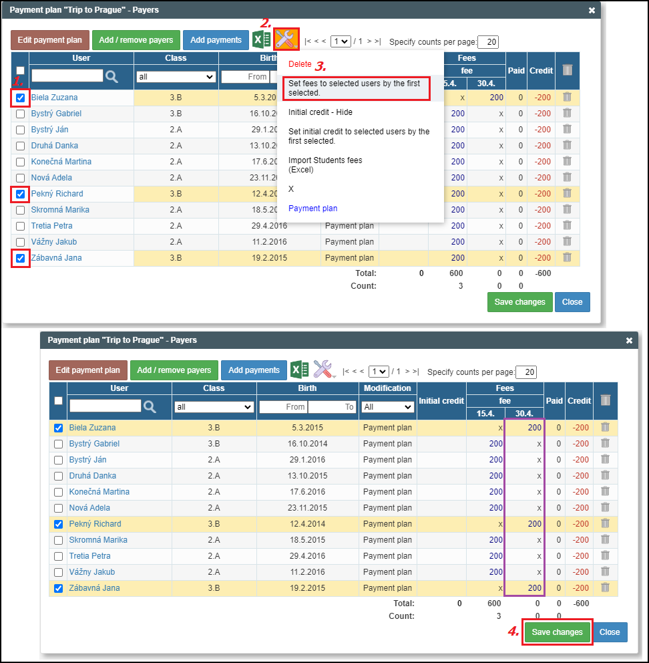Open the Excel export icon in the top window

click(x=261, y=39)
